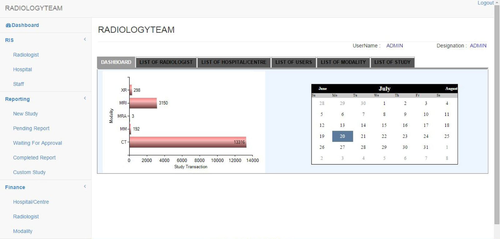The height and width of the screenshot is (239, 500).
Task: Click the Logout link
Action: 485,3
